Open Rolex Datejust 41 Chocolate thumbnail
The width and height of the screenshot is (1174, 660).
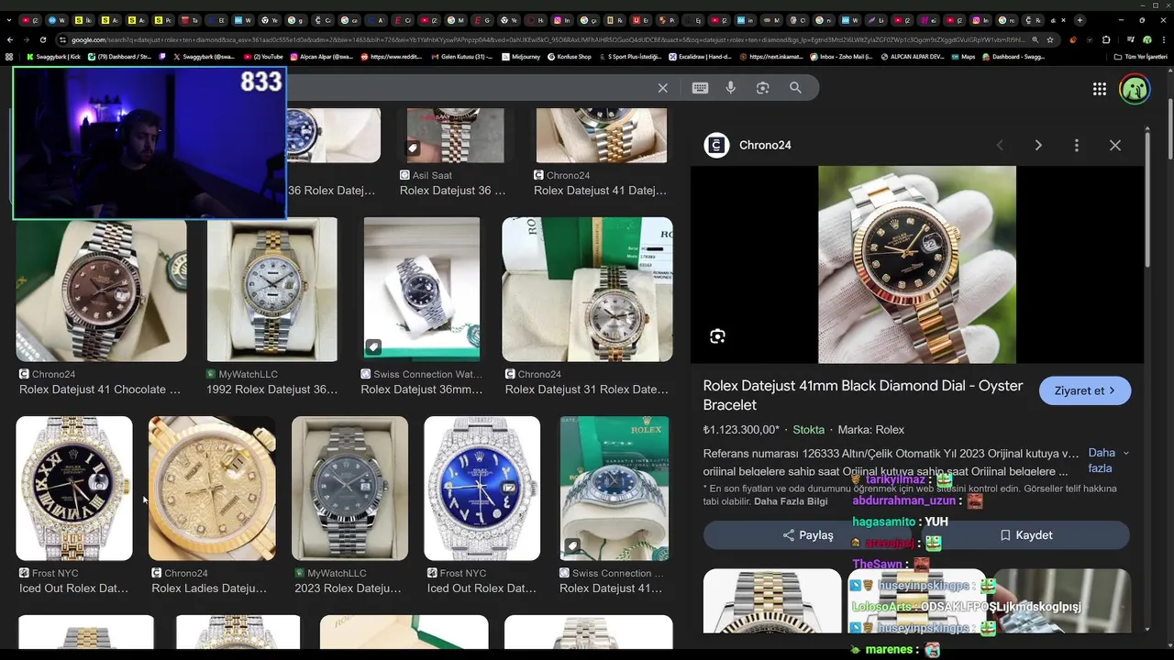tap(101, 289)
